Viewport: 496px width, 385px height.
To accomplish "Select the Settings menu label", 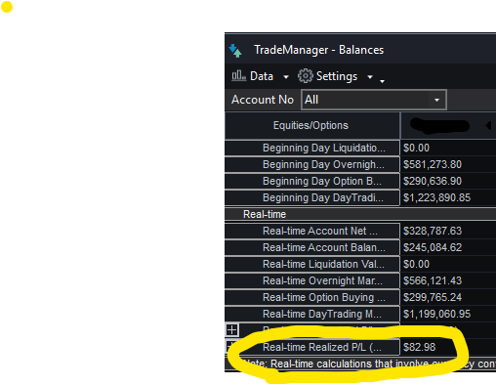I will (337, 76).
